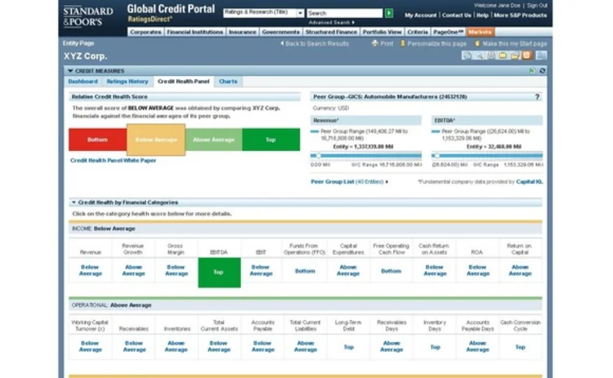Click the last gray icon in entity toolbar

541,56
